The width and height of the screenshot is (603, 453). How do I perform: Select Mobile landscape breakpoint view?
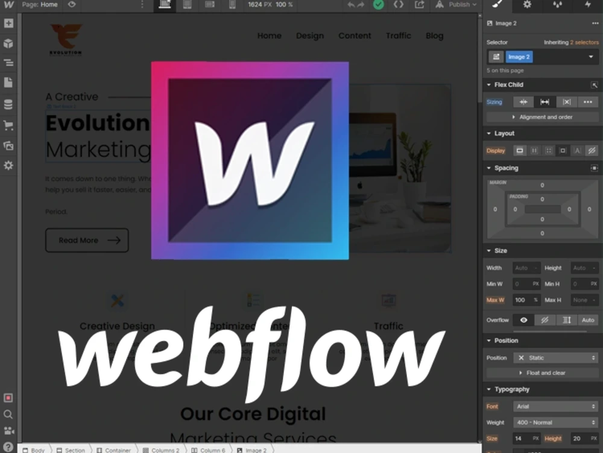coord(210,5)
